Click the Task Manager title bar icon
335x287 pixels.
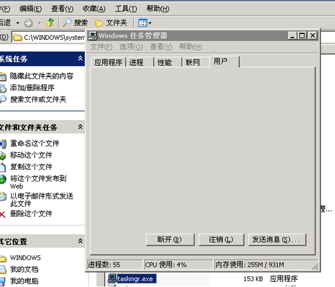pos(93,36)
